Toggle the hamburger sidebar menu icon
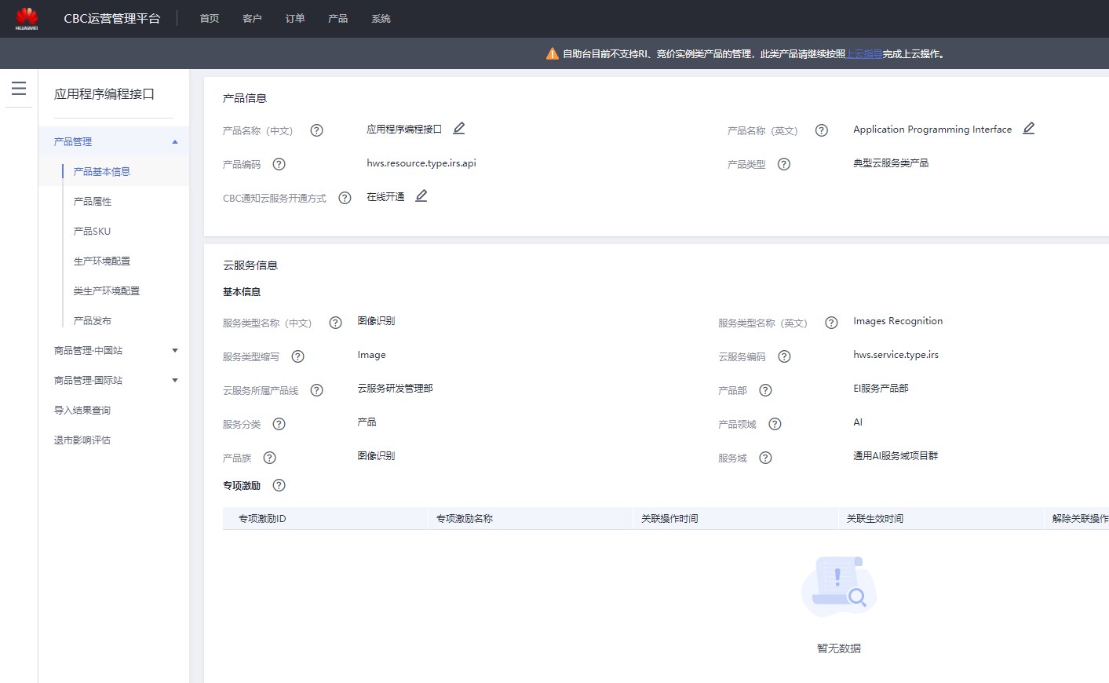The image size is (1109, 683). [x=19, y=89]
